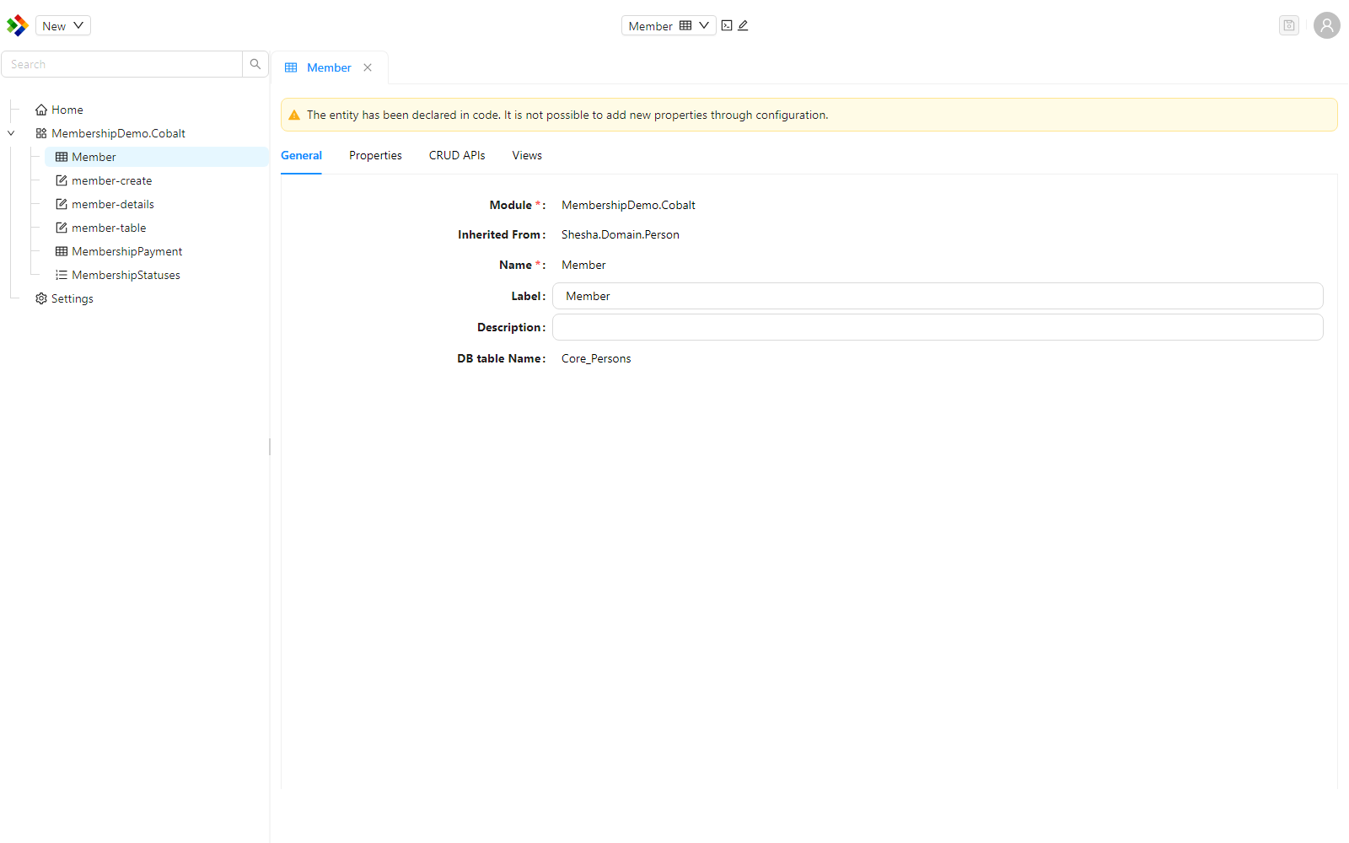
Task: Click the Home house icon
Action: [41, 110]
